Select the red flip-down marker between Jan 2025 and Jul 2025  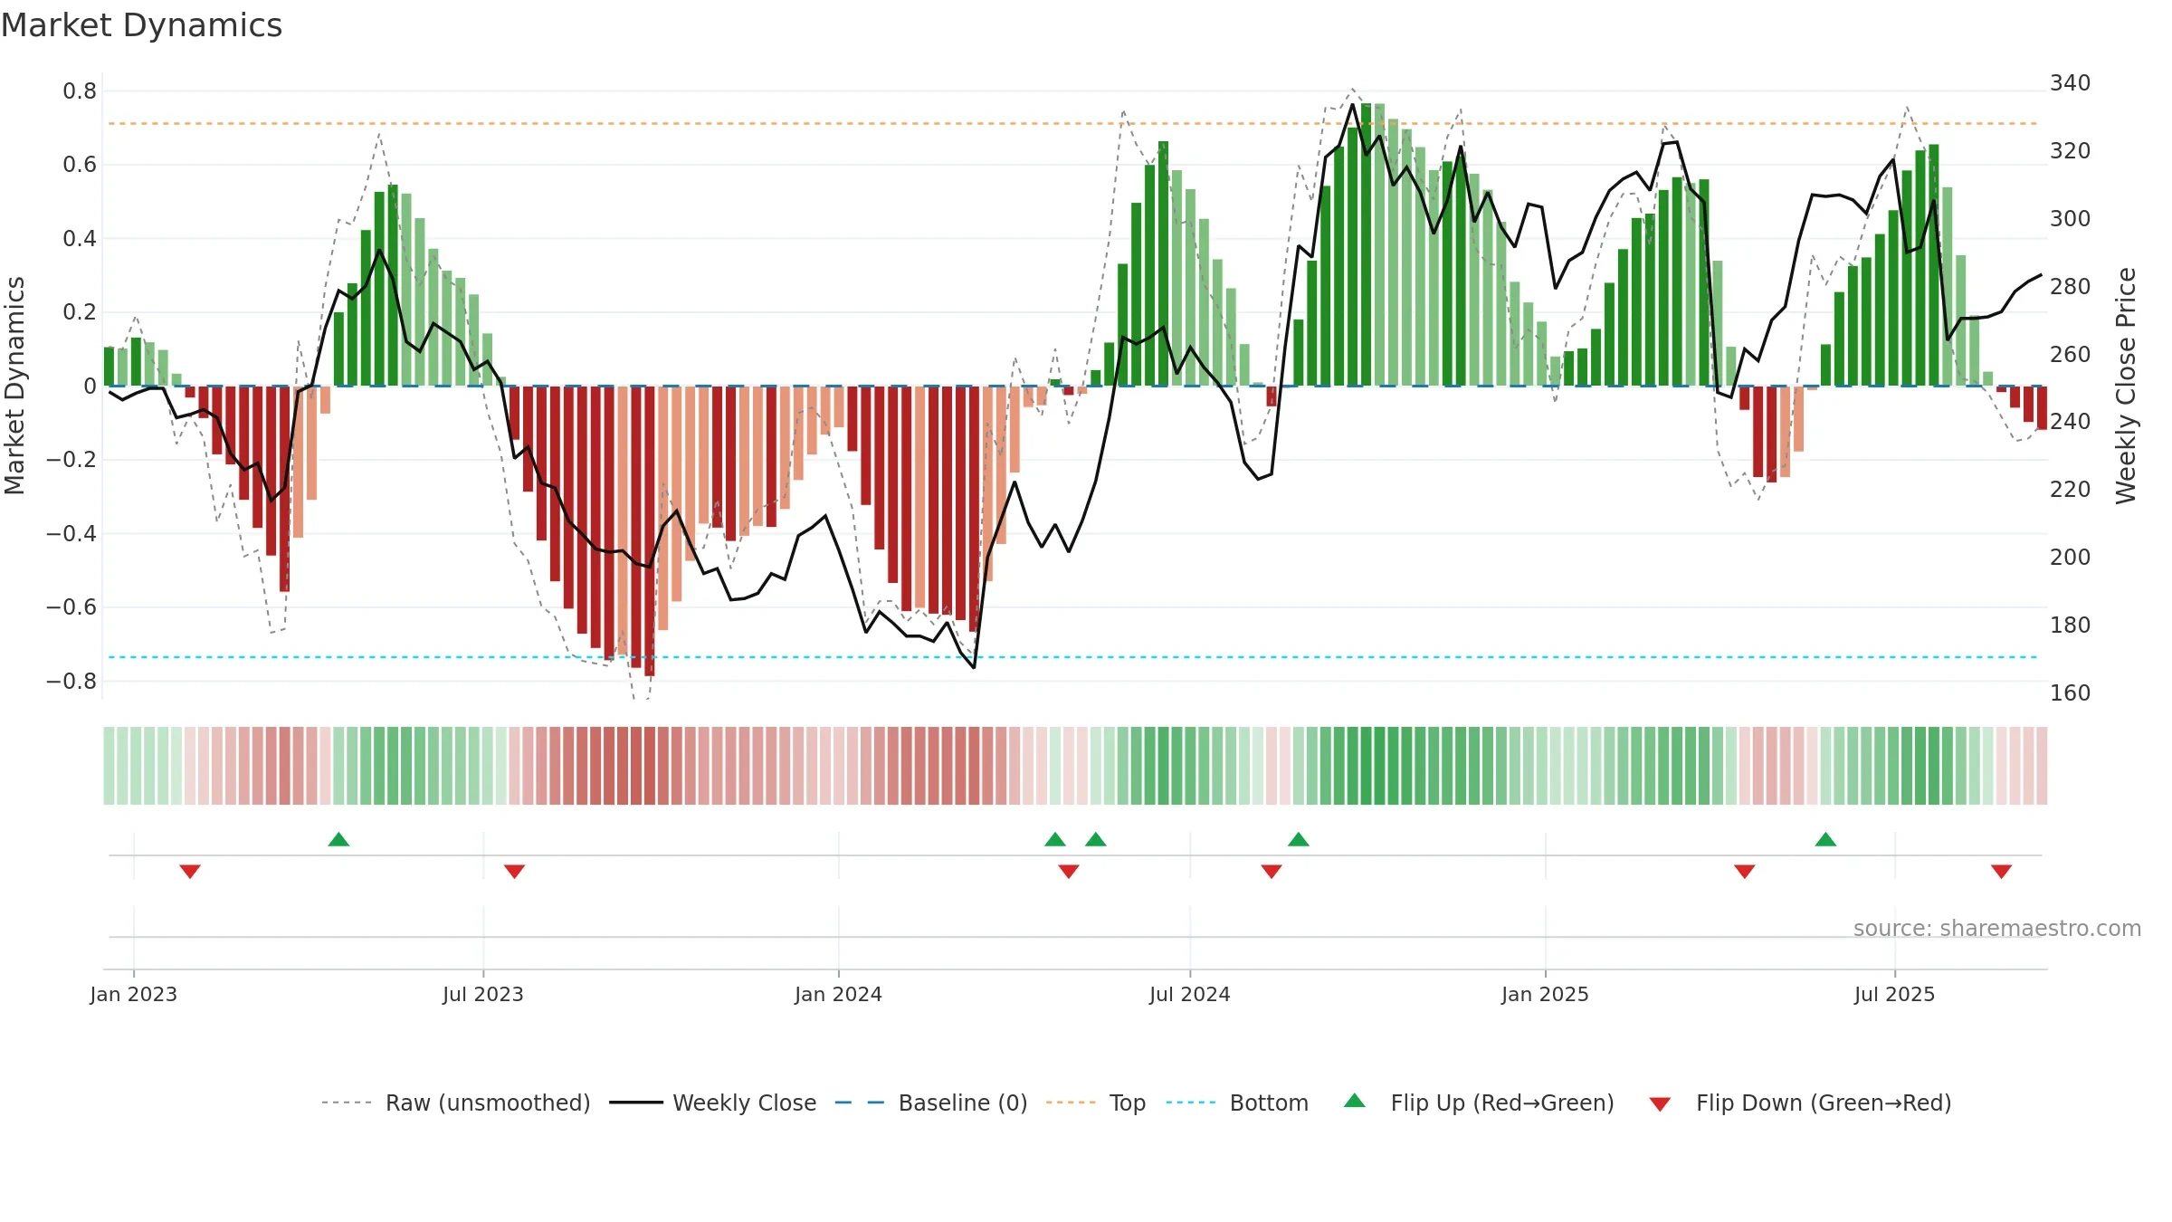pyautogui.click(x=1745, y=871)
